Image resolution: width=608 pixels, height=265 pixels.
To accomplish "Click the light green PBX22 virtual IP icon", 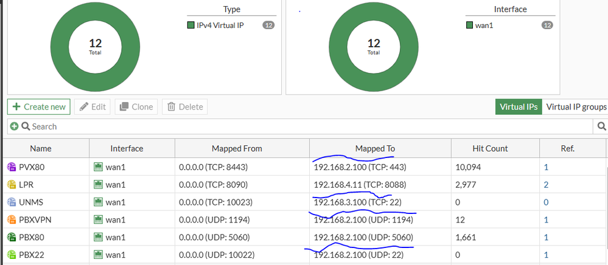I will [11, 255].
